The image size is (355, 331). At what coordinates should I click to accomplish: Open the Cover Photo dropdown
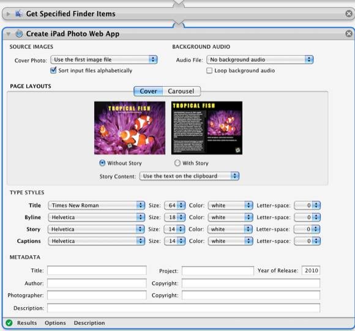click(x=104, y=60)
